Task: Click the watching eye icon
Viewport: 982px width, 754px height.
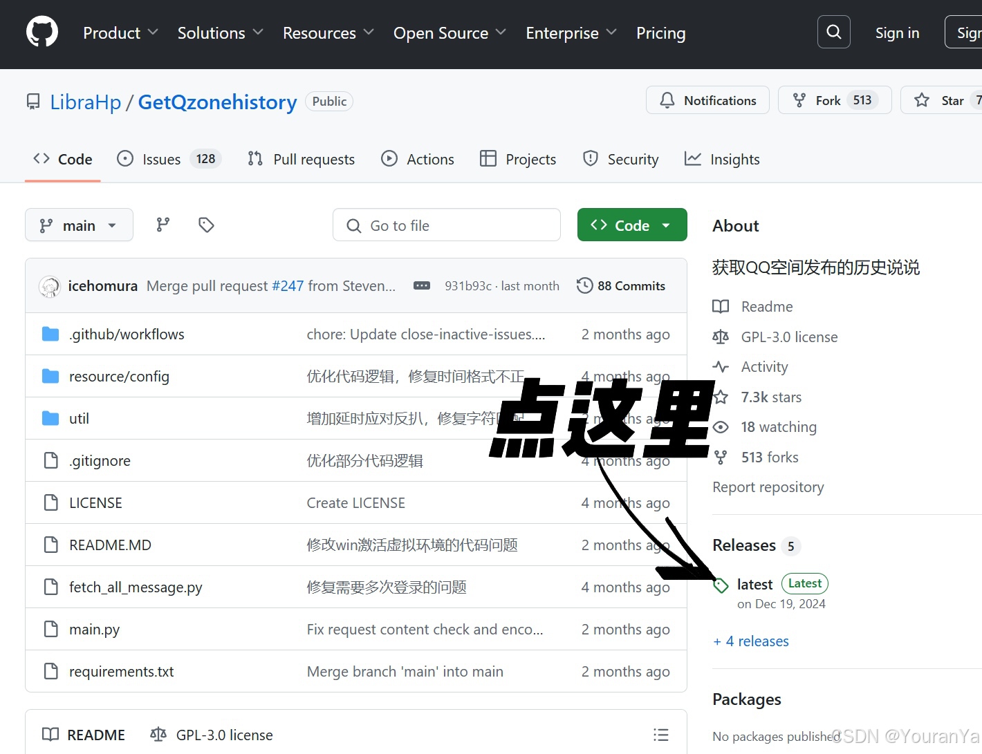Action: (721, 427)
